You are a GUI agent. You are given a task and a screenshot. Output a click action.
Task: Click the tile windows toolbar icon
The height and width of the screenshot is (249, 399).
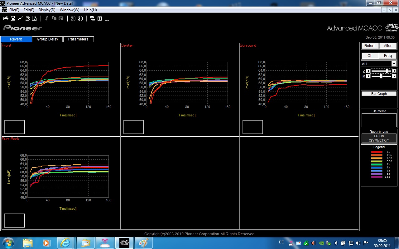pos(100,19)
